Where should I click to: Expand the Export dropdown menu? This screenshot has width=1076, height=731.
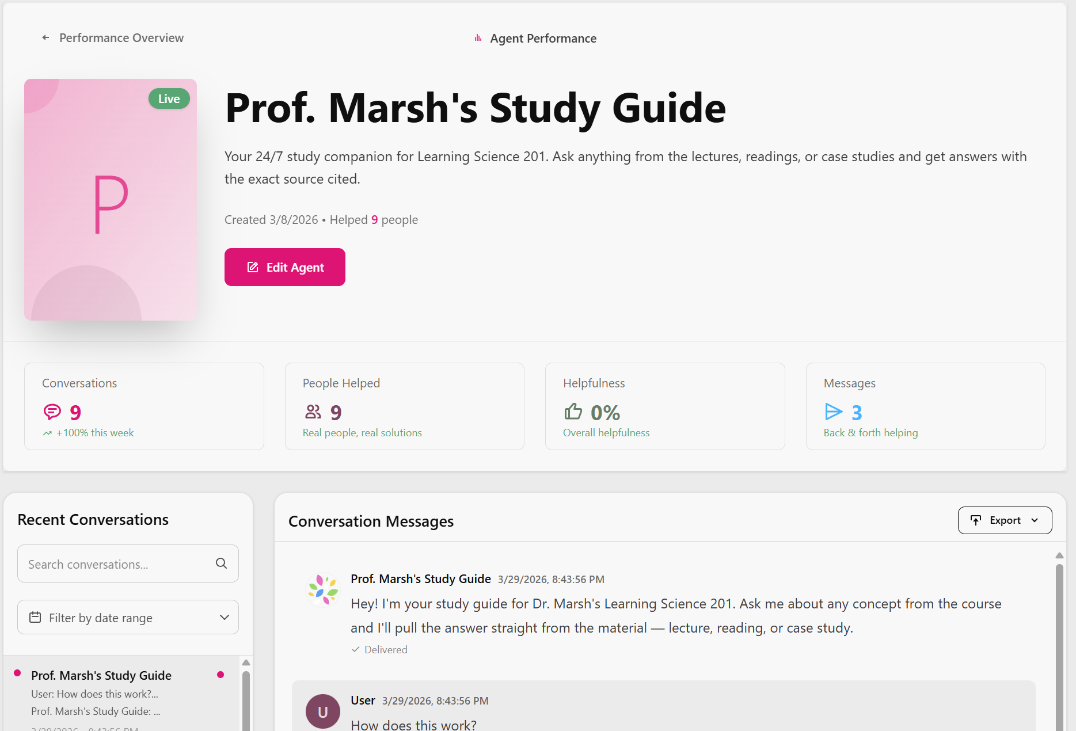[x=1005, y=520]
